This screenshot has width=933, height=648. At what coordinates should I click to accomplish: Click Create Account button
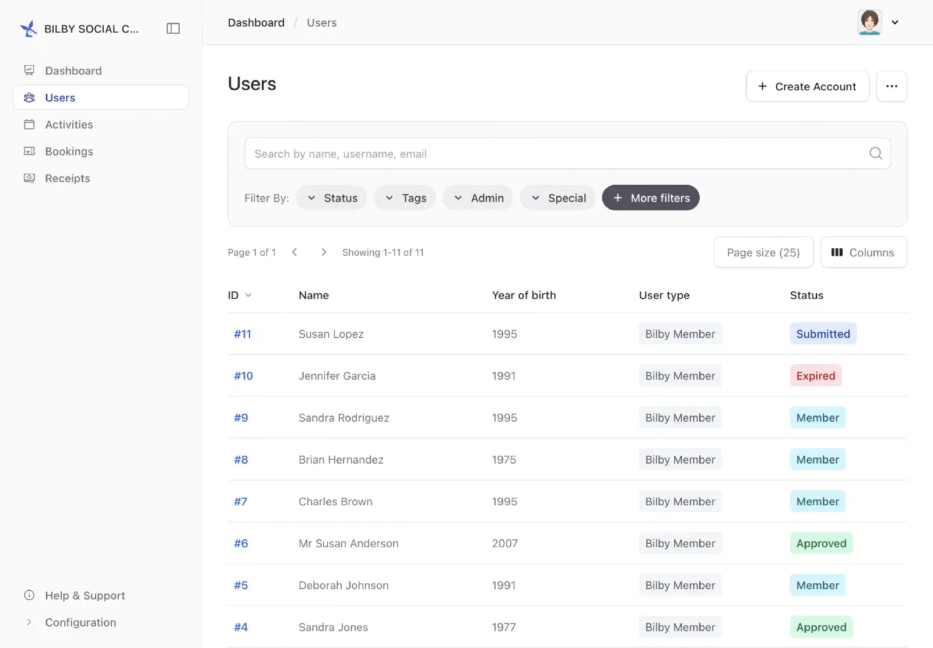coord(808,86)
